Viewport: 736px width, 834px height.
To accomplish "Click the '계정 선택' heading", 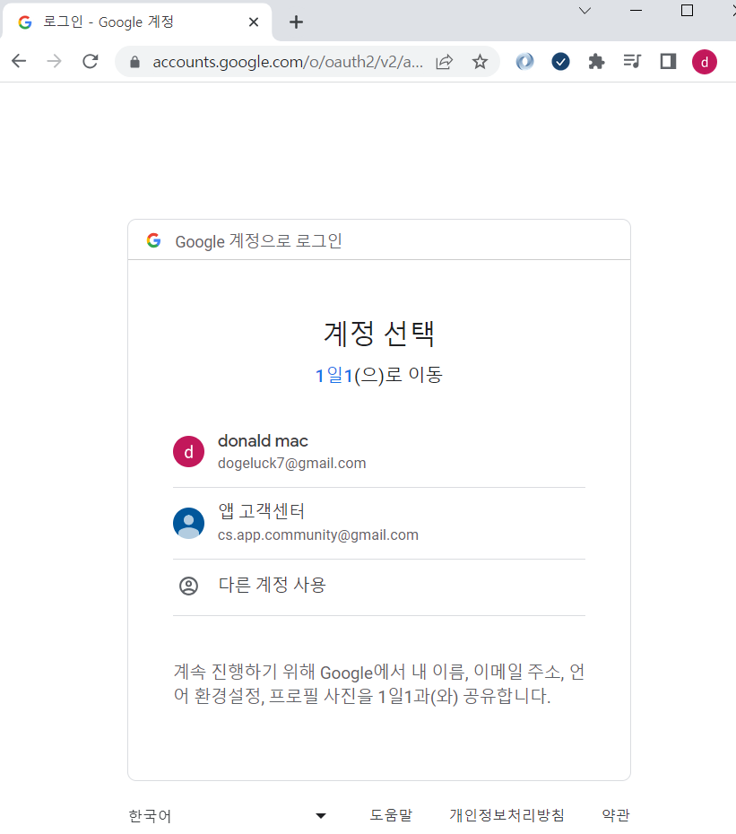I will coord(379,334).
